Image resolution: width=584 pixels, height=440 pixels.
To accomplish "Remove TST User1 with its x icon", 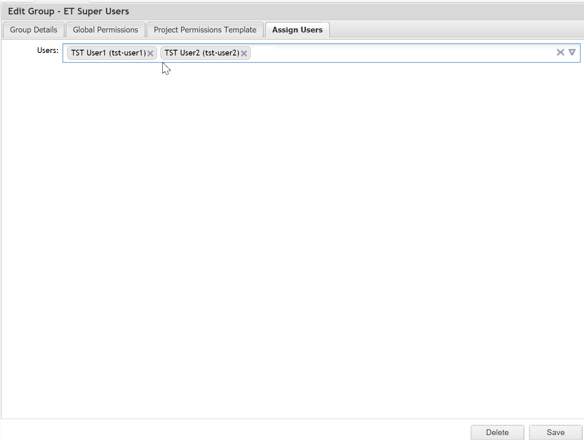I will click(x=150, y=53).
